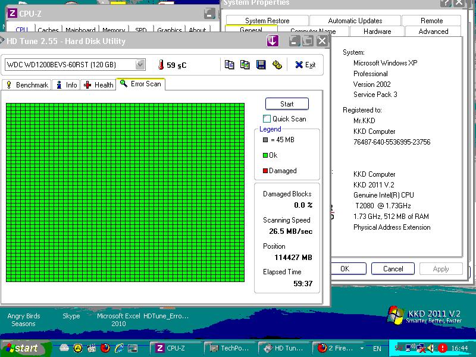Save screenshot using the floppy disk icon
Image resolution: width=476 pixels, height=357 pixels.
click(x=261, y=65)
